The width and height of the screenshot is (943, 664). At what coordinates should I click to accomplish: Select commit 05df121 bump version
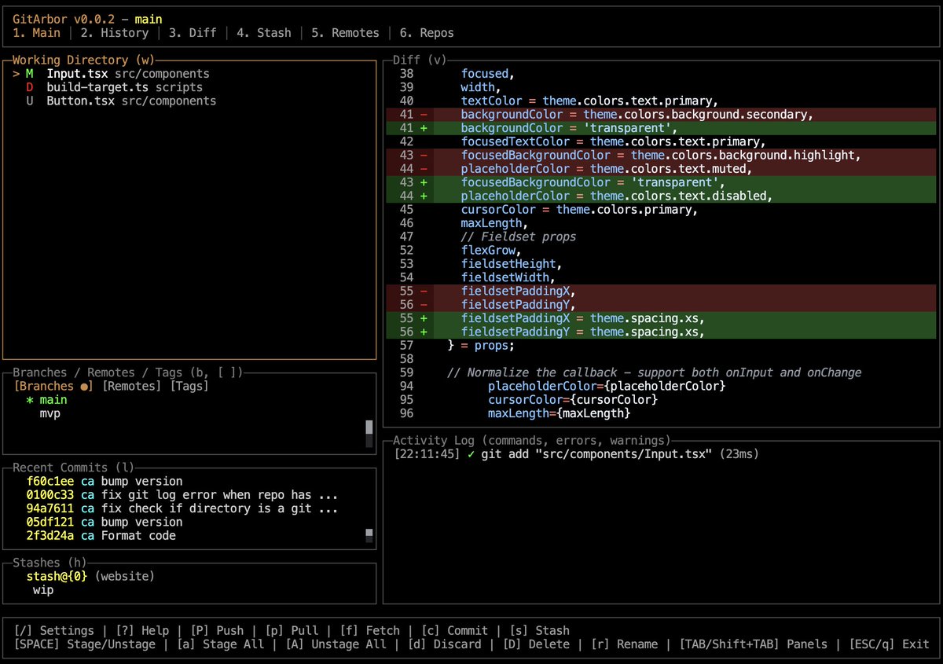click(x=105, y=522)
